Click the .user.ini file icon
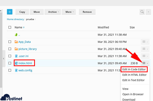The width and height of the screenshot is (153, 101). [16, 56]
